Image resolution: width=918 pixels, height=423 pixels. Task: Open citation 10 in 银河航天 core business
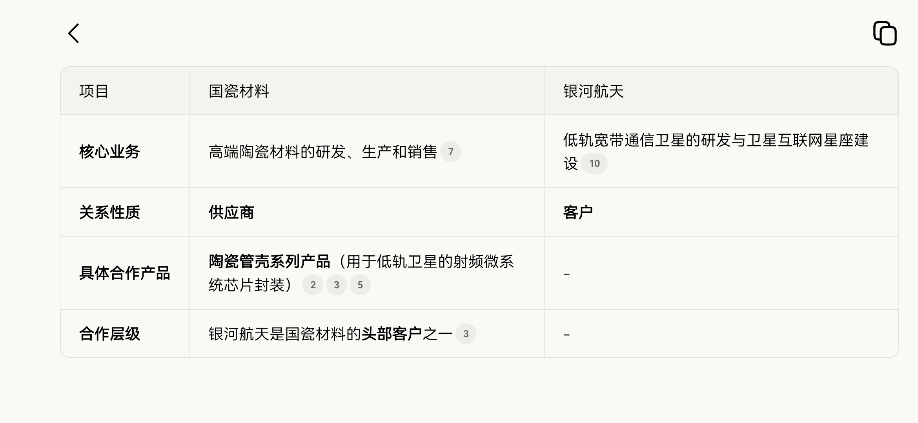[x=594, y=163]
